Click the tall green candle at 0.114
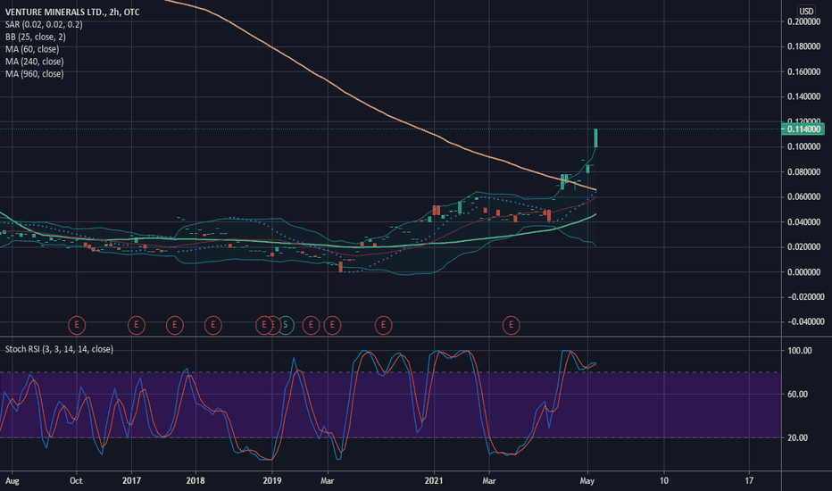The image size is (832, 491). tap(595, 138)
